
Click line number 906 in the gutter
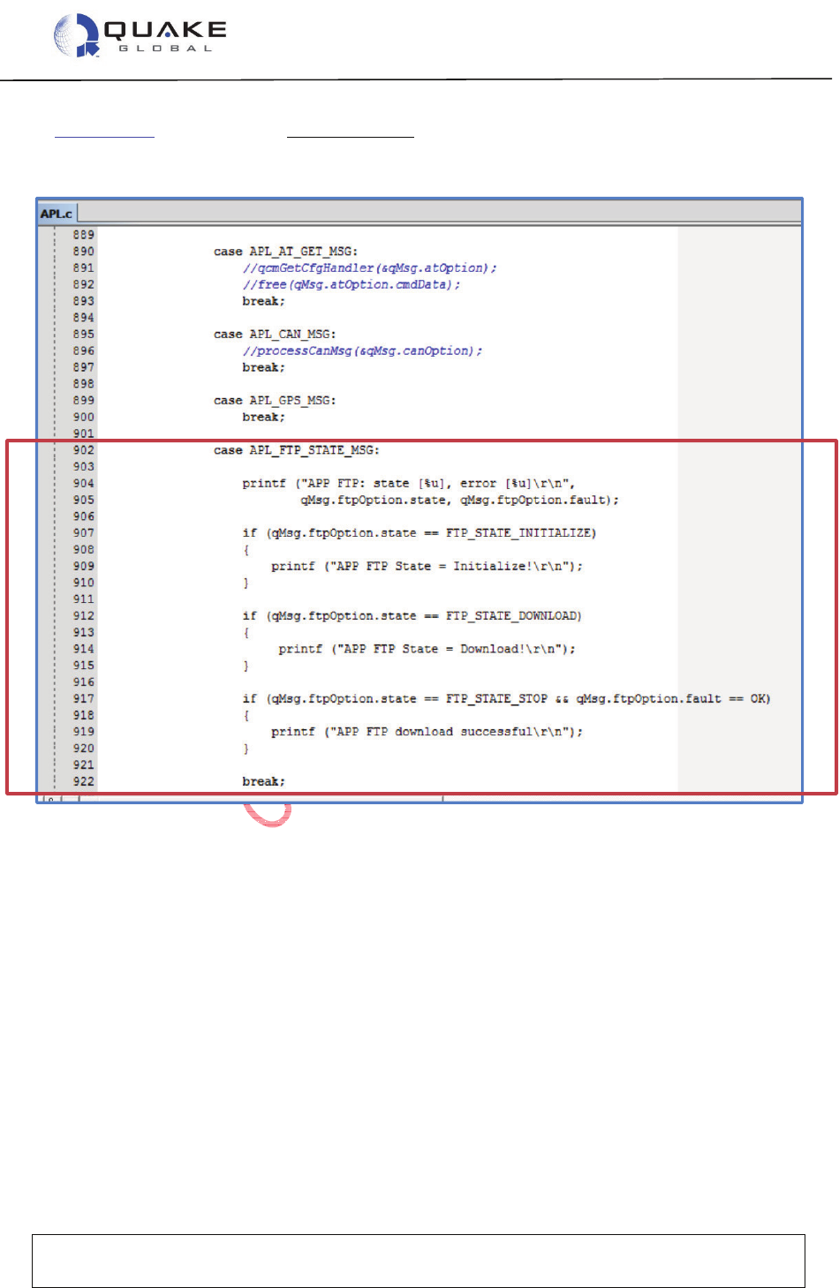point(84,516)
